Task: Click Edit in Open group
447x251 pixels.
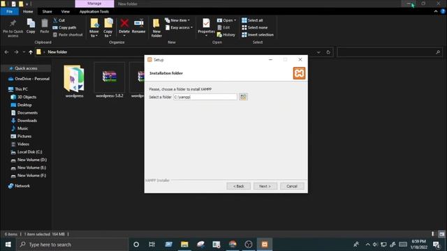Action: coord(223,28)
